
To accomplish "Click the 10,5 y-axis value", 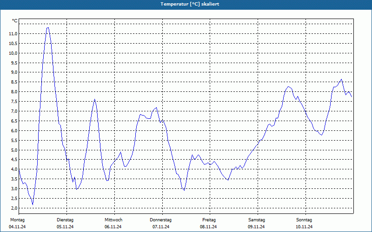I will point(13,44).
